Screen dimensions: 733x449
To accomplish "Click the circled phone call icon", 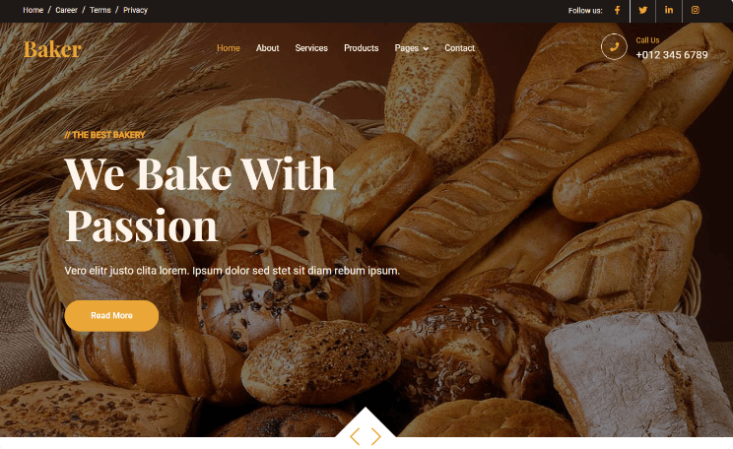I will pos(614,46).
